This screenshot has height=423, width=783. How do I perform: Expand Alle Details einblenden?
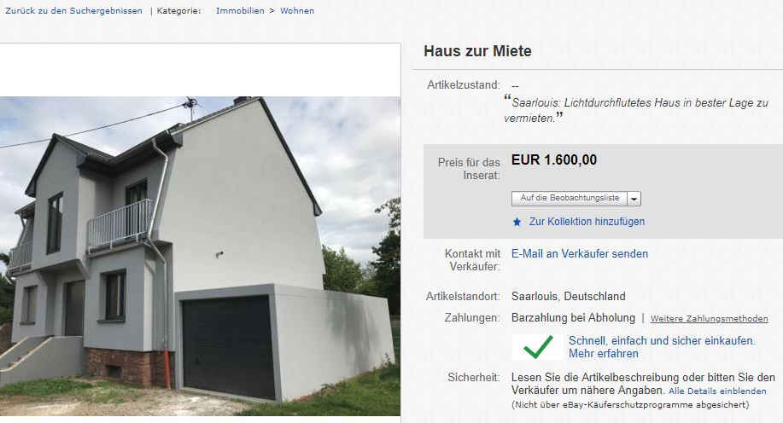717,391
